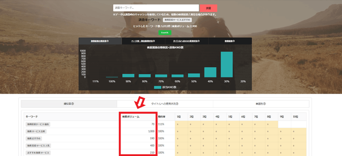Click the search volume value 70
This screenshot has height=156, width=342.
pos(153,124)
